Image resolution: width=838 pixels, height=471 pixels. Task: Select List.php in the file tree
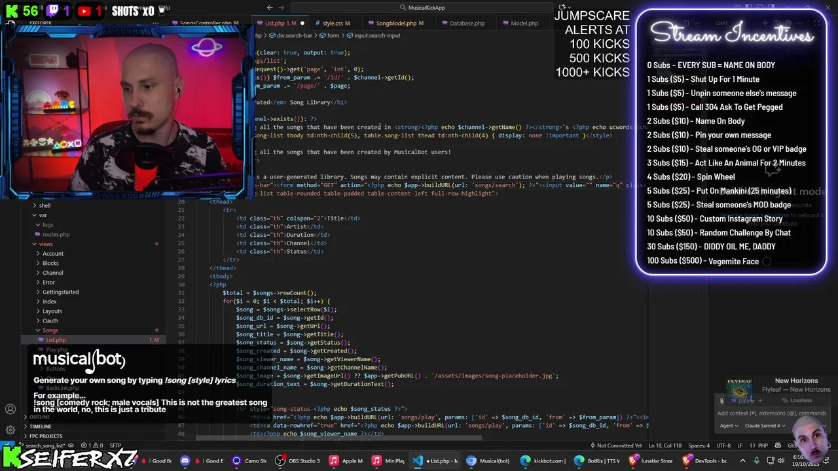(56, 340)
